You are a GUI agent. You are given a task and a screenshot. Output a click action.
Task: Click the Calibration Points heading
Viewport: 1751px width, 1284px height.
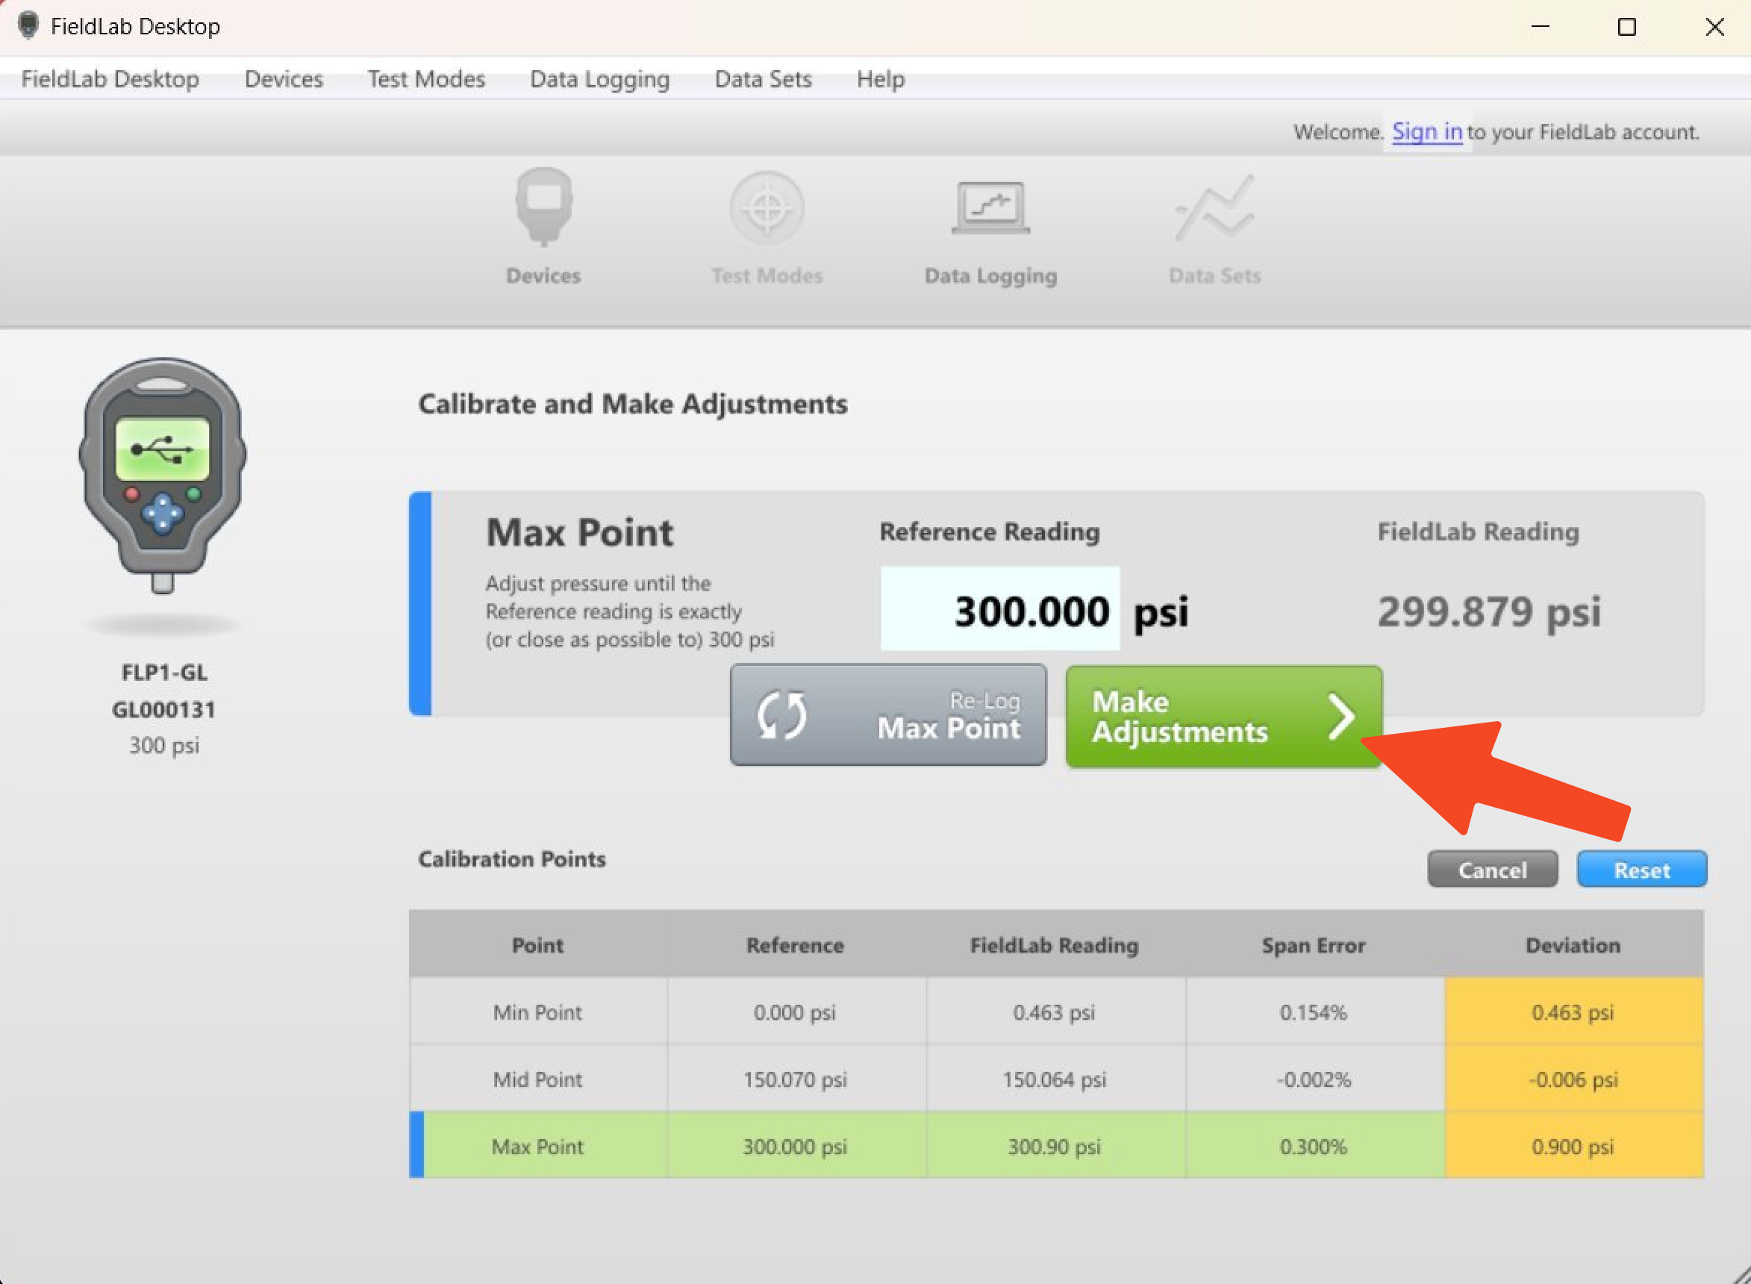point(512,858)
